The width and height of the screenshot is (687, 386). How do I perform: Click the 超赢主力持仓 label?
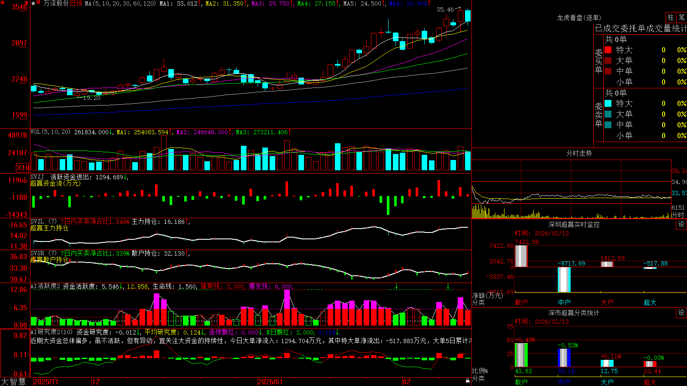(49, 228)
